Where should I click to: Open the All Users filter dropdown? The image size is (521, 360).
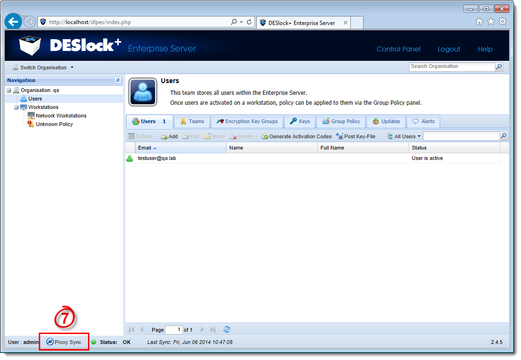[403, 136]
